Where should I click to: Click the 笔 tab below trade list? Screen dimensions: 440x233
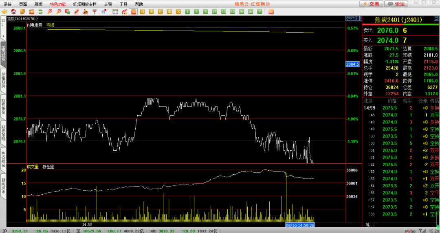pos(367,224)
